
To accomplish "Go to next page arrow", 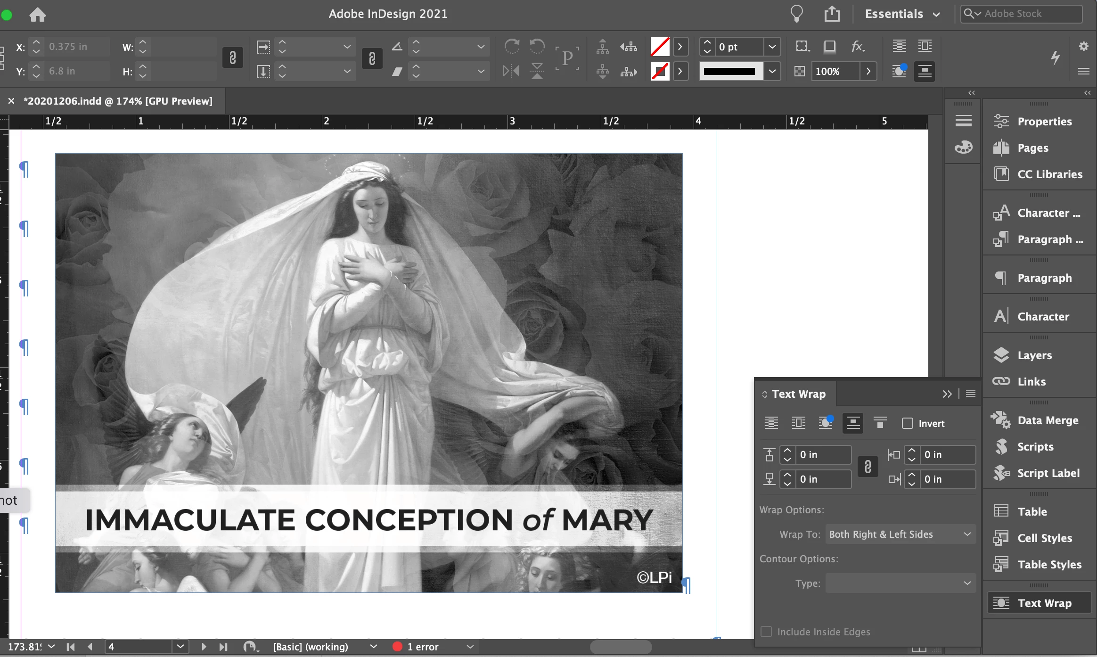I will (x=204, y=647).
